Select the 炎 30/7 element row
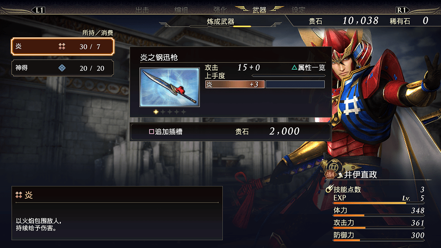The height and width of the screenshot is (248, 441). point(62,46)
